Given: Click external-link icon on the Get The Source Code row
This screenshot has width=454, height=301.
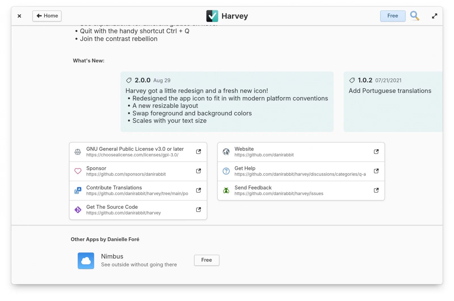Looking at the screenshot, I should point(199,210).
